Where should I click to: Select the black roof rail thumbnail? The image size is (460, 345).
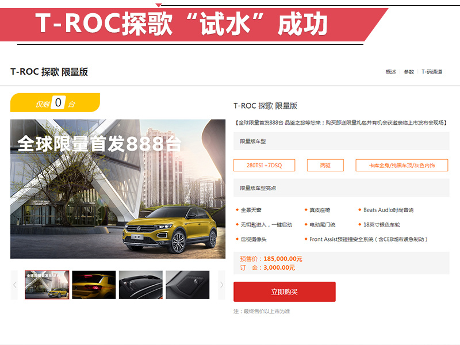click(x=141, y=285)
